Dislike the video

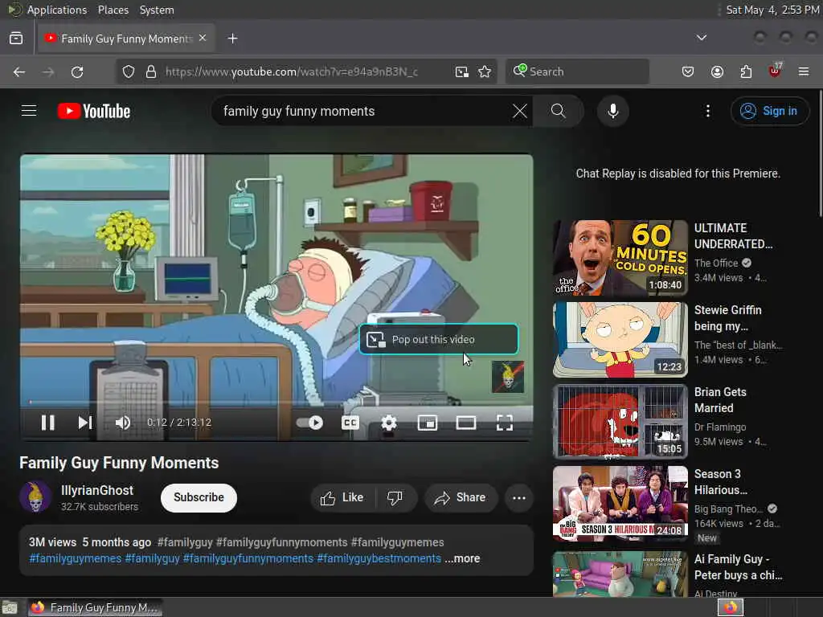pyautogui.click(x=395, y=497)
